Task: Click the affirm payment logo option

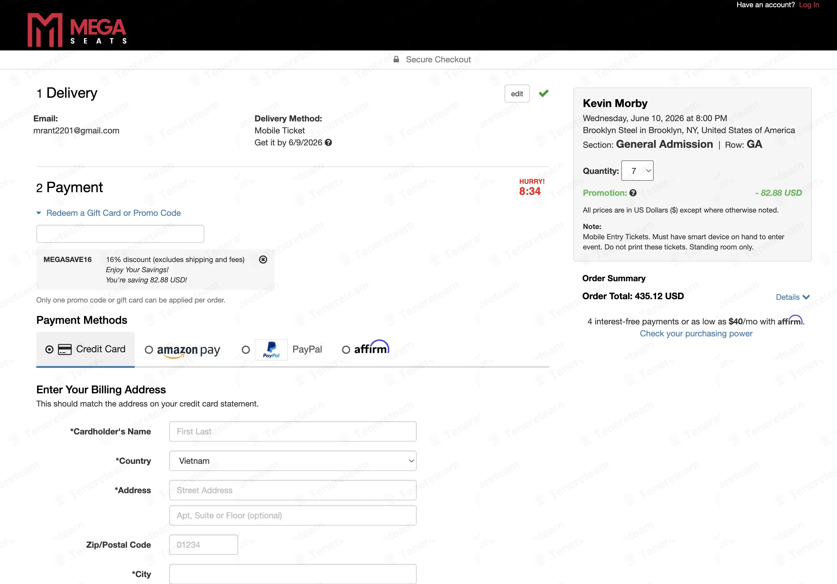Action: pyautogui.click(x=371, y=347)
